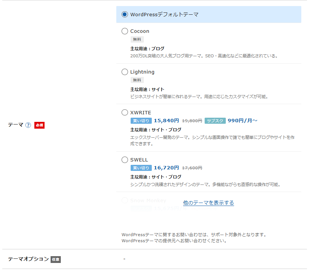Image resolution: width=313 pixels, height=272 pixels.
Task: Click the XWRITE price 15,840円
Action: [x=166, y=121]
